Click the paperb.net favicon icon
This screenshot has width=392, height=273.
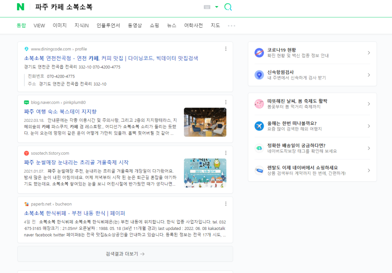coord(26,204)
